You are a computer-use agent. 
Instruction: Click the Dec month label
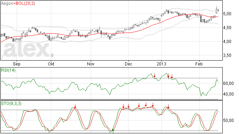129,64
